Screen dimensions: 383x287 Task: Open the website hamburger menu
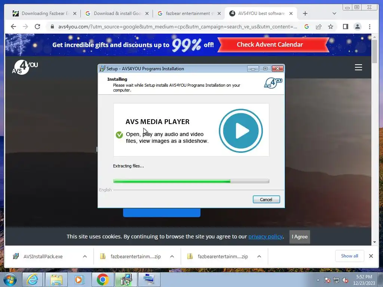pos(358,67)
